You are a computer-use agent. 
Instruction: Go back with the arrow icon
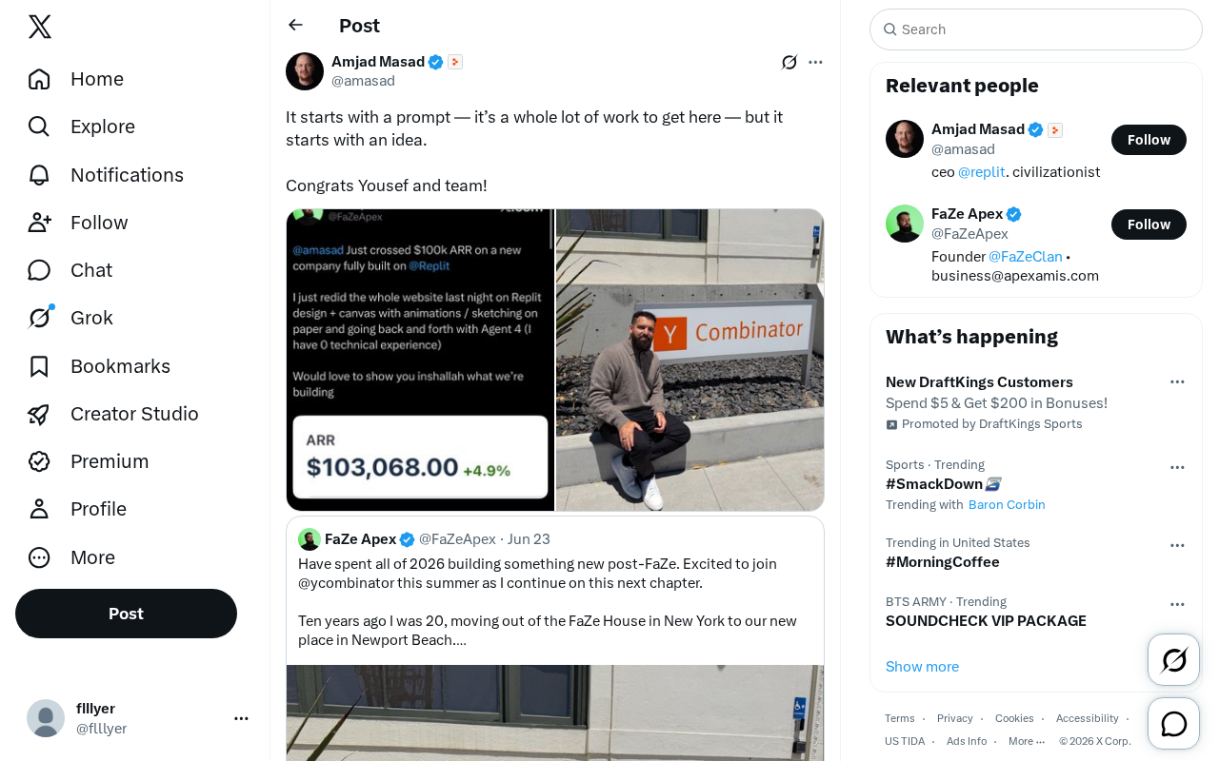pos(296,25)
